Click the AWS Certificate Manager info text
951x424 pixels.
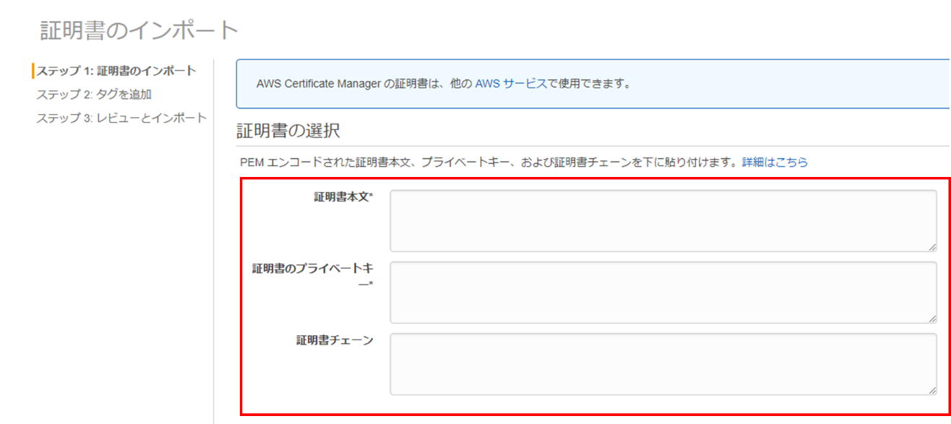pyautogui.click(x=444, y=84)
